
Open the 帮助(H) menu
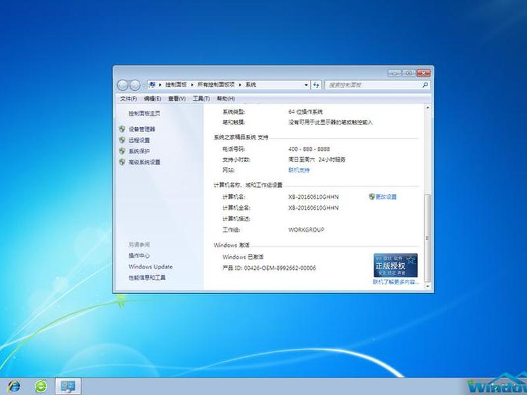click(x=225, y=98)
